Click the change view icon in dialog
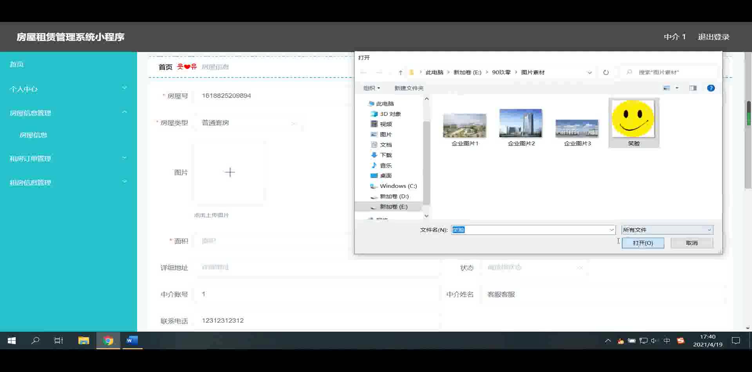This screenshot has height=372, width=752. pos(667,88)
